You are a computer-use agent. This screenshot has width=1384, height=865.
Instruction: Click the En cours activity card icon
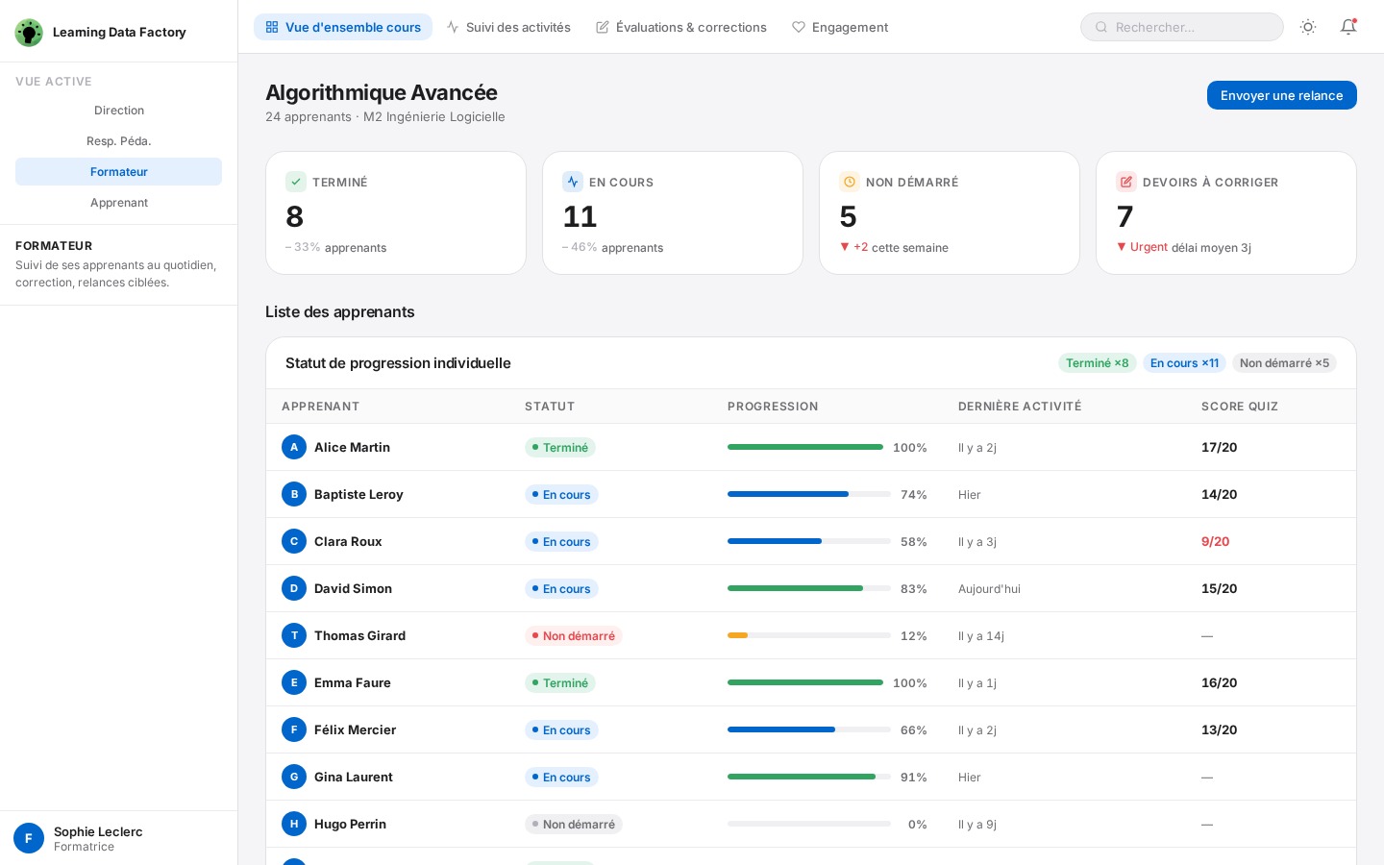click(x=573, y=182)
